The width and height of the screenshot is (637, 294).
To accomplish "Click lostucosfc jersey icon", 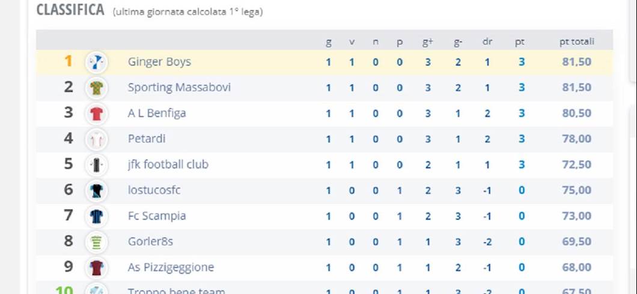I will point(96,191).
